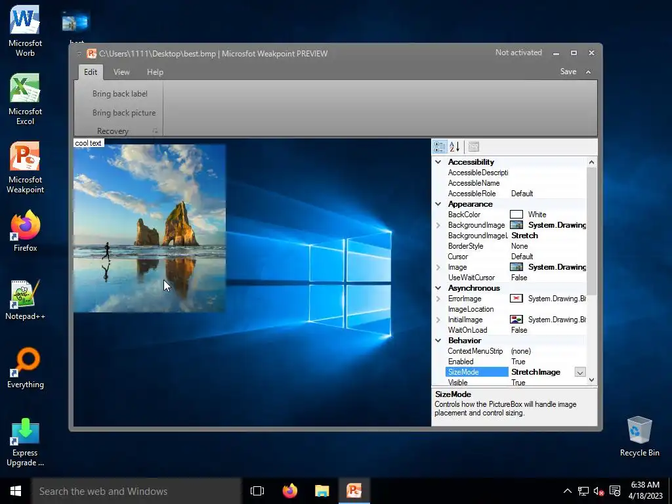
Task: Click the Weakpoint app icon in title bar
Action: click(91, 54)
